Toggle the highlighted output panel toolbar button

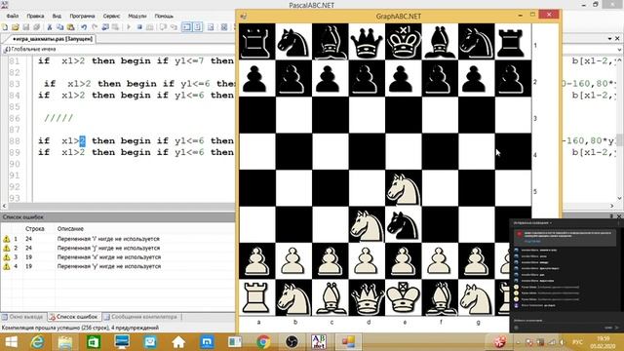(186, 27)
